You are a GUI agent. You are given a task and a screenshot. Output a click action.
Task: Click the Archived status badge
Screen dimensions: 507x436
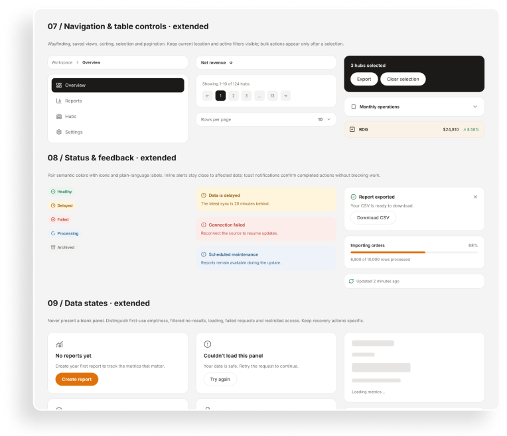63,247
